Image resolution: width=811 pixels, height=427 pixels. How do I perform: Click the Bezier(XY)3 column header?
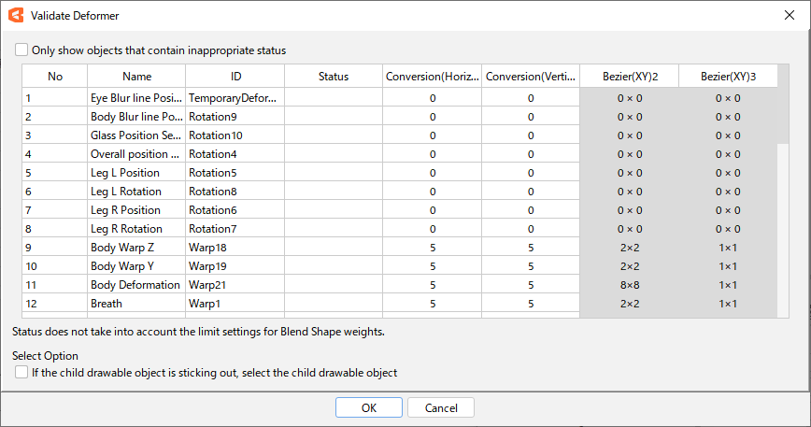click(728, 77)
